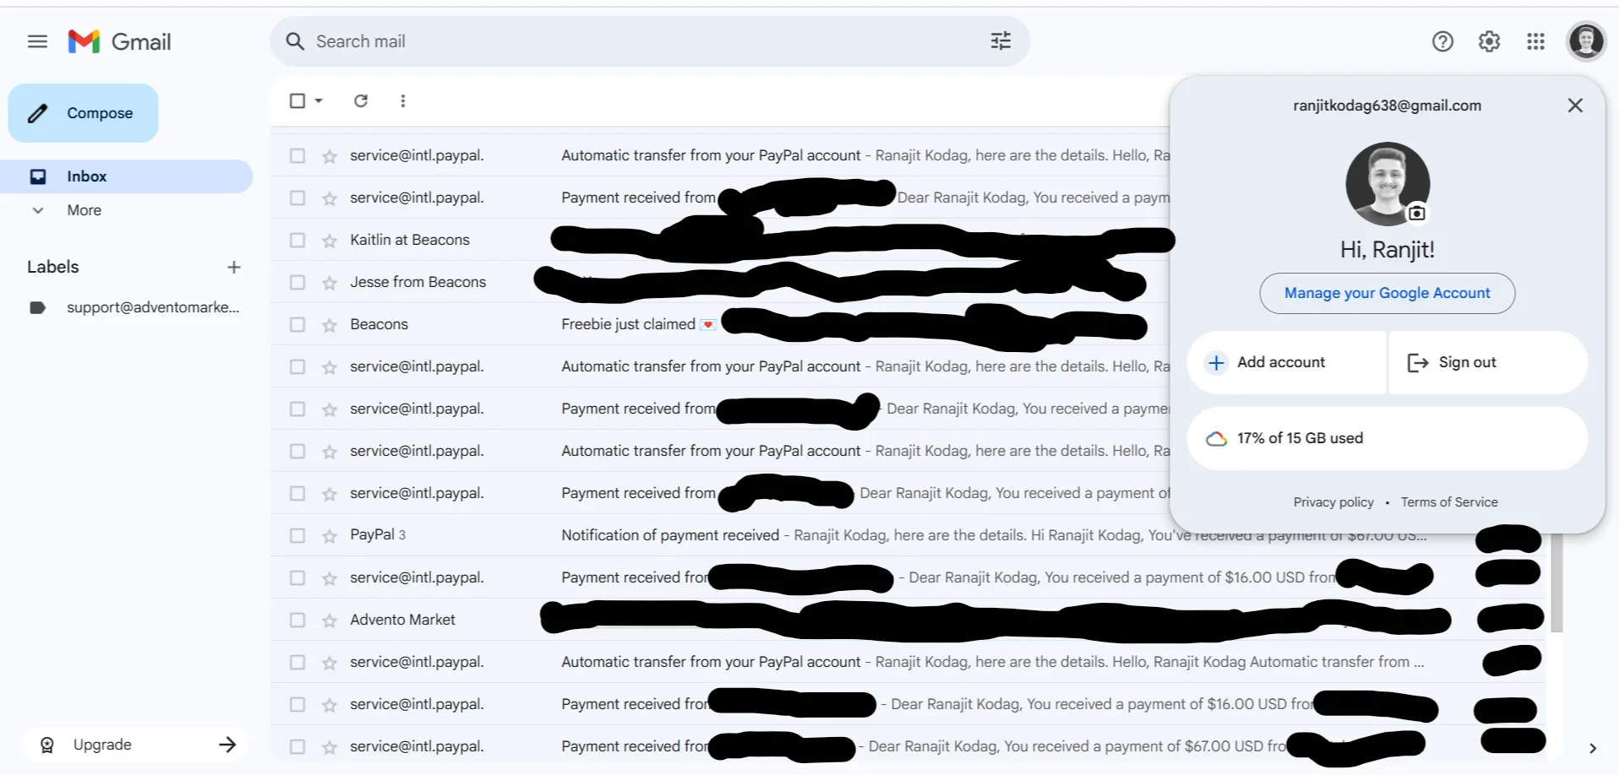Open the 17% of 15 GB used storage card
The width and height of the screenshot is (1620, 775).
coord(1387,438)
